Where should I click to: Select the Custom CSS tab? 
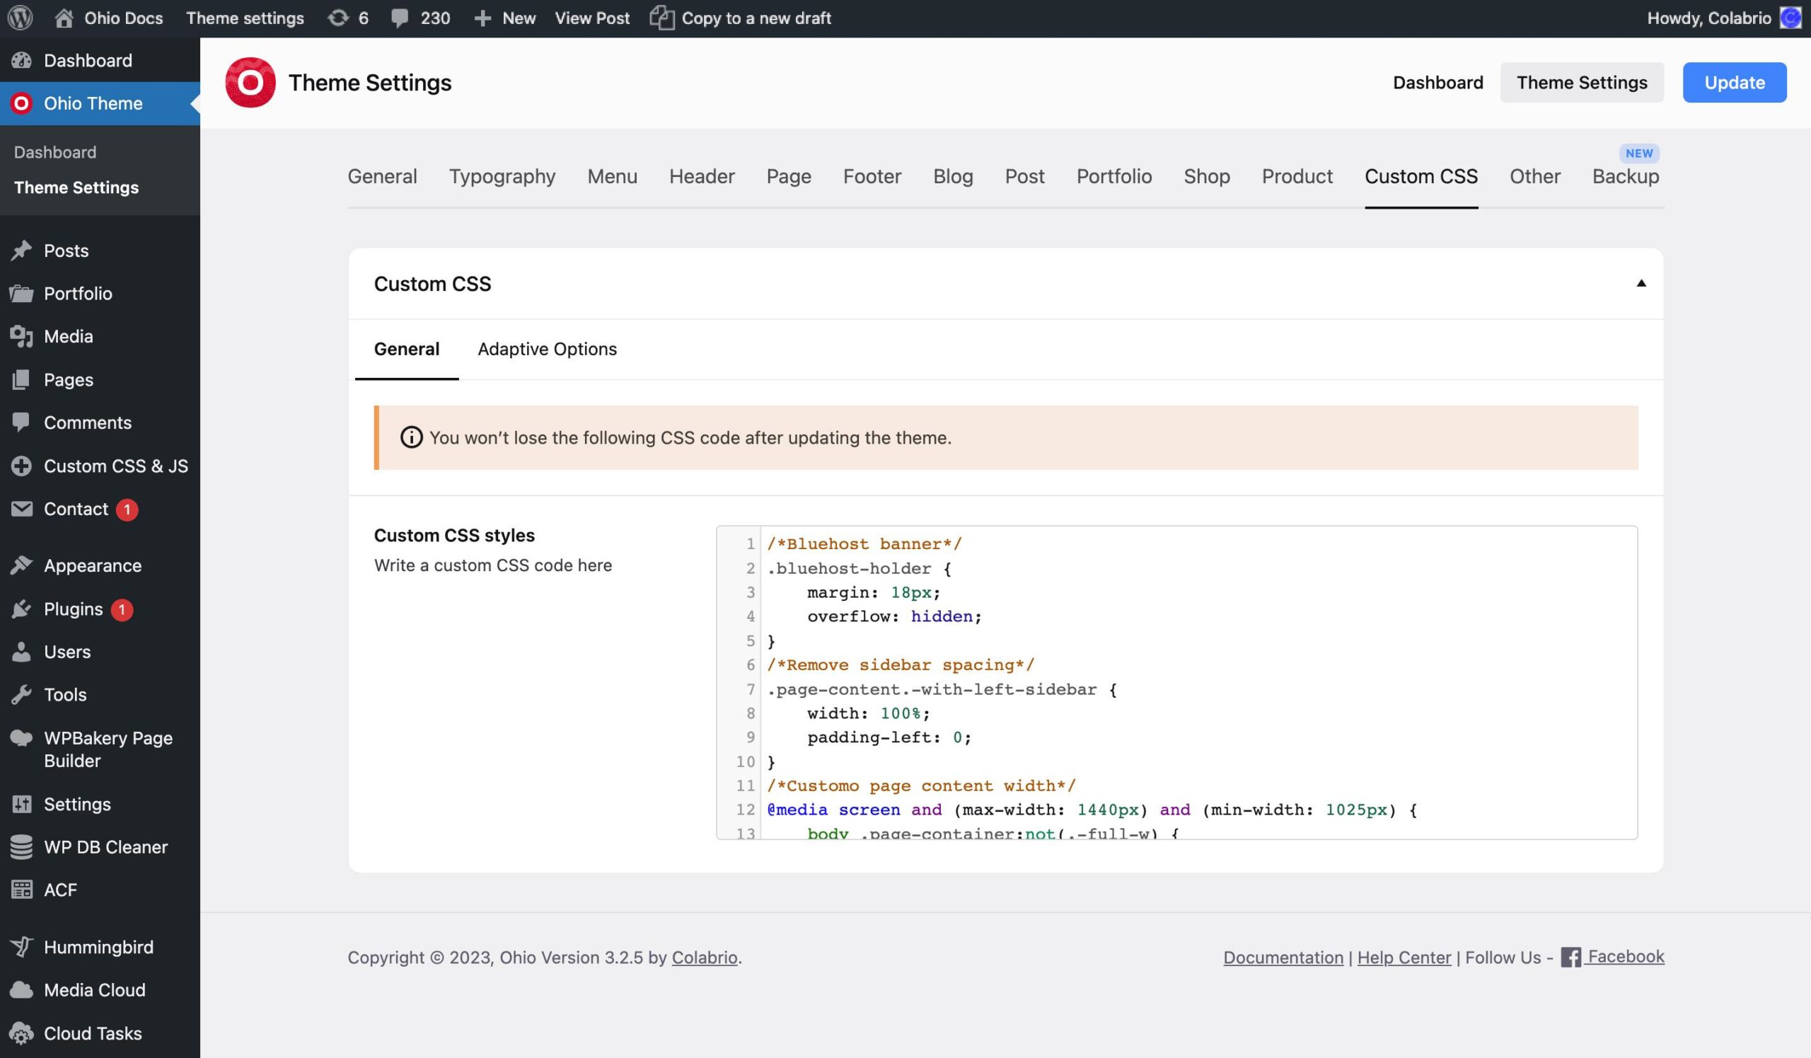(x=1421, y=176)
